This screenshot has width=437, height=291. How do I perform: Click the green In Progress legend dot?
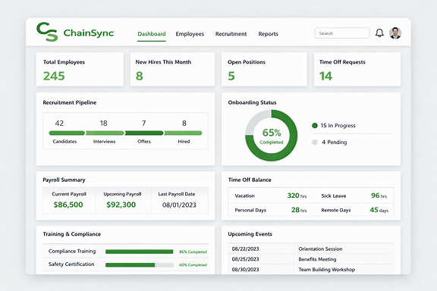[x=315, y=126]
